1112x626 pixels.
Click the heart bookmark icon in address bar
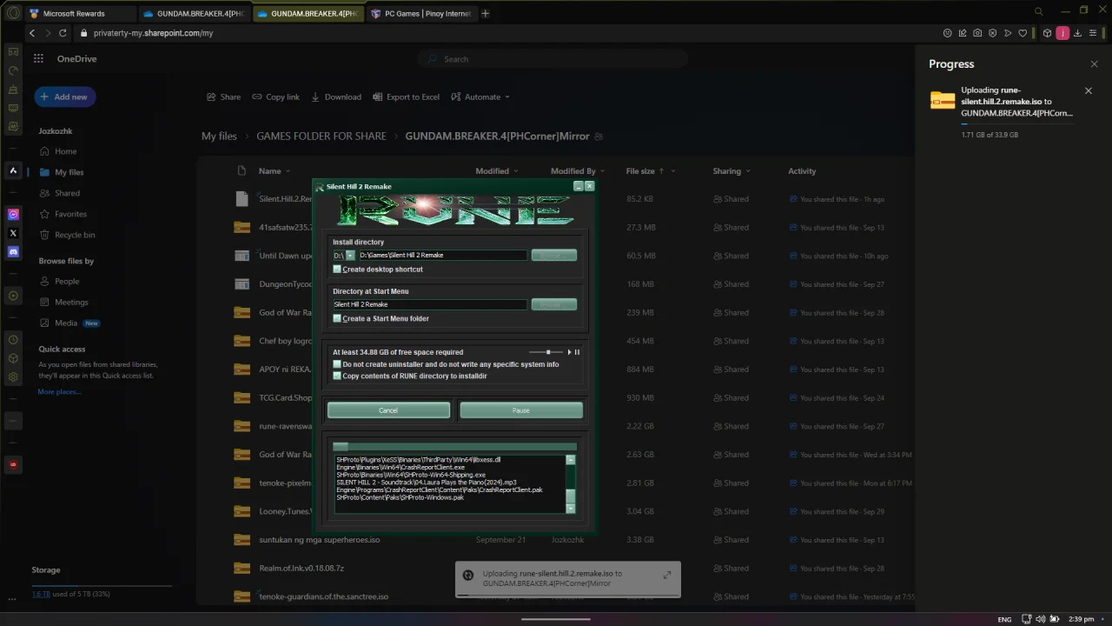(x=1023, y=33)
